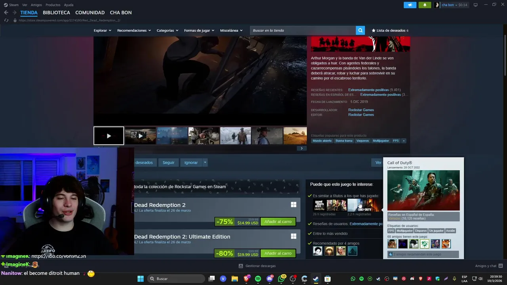The image size is (507, 285).
Task: Open first friend avatar under Recomendado por 4 amigos
Action: pos(318,251)
